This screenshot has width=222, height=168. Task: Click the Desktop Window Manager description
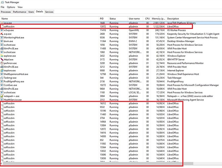tap(181, 41)
